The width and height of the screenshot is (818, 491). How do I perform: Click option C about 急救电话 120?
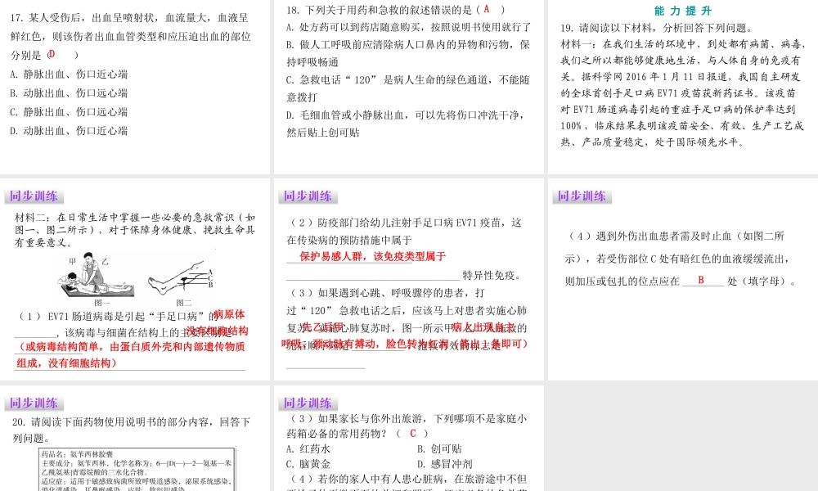coord(408,88)
